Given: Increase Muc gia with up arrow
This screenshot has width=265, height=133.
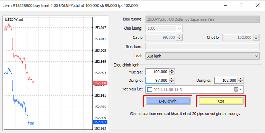Looking at the screenshot, I should 172,70.
